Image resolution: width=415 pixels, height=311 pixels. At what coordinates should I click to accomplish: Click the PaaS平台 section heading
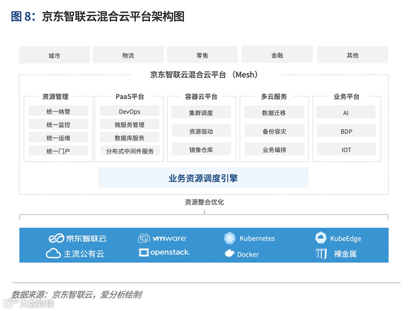tap(130, 97)
